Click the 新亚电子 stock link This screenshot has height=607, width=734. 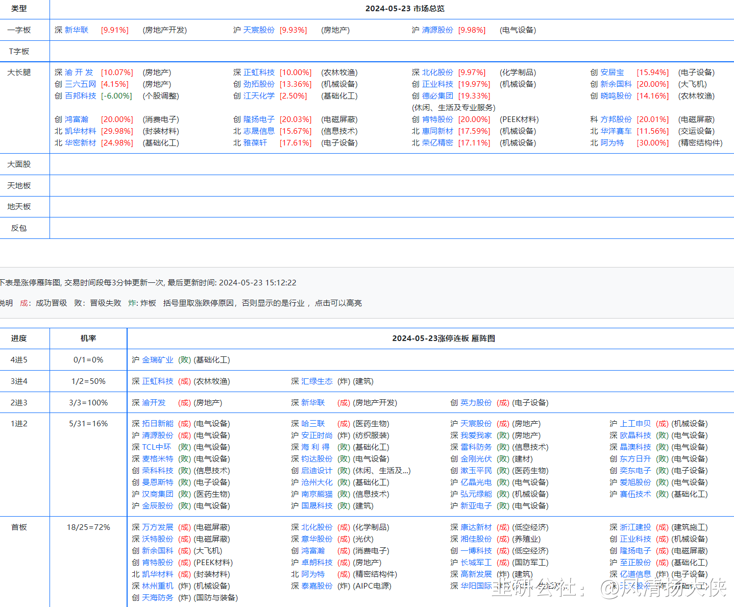tap(476, 506)
